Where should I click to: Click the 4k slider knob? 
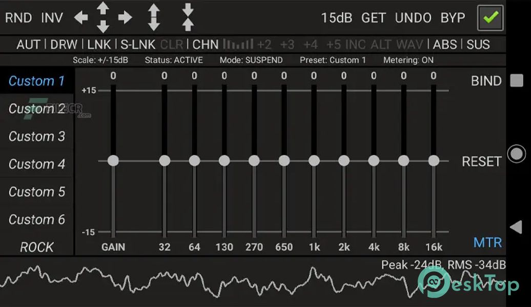pos(374,161)
